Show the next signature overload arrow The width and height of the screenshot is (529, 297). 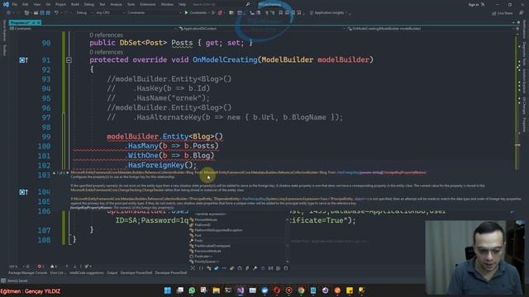67,172
